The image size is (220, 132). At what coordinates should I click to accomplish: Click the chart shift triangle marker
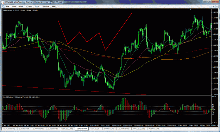(x=190, y=9)
